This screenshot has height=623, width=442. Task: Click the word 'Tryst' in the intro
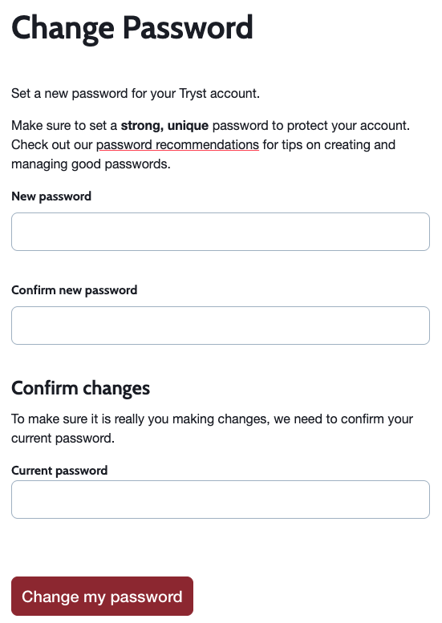click(x=193, y=94)
